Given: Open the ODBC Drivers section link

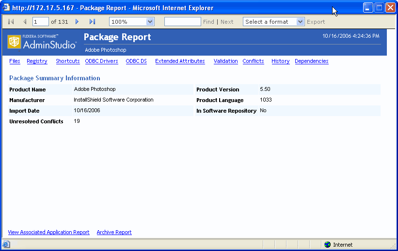Looking at the screenshot, I should point(101,61).
